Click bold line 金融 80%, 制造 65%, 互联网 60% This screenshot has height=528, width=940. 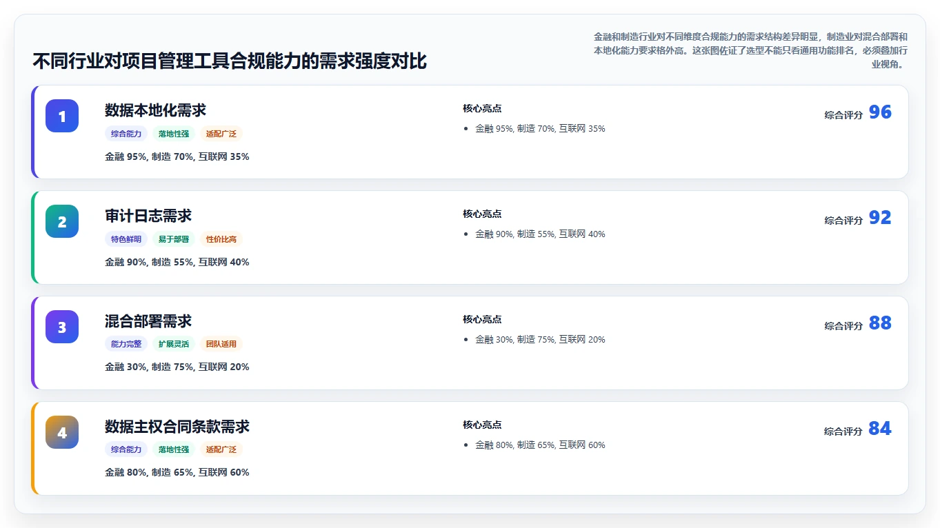(177, 472)
